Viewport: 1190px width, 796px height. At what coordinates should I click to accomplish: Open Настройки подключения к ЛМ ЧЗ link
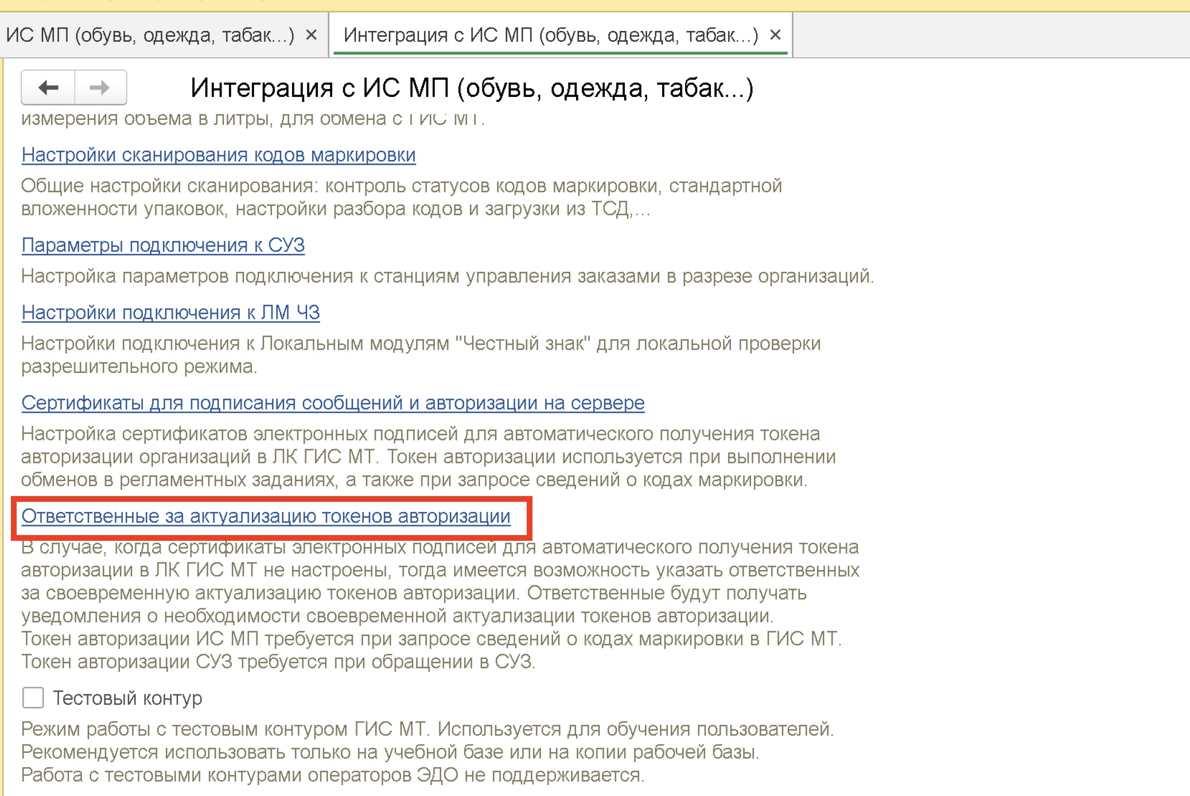click(170, 312)
